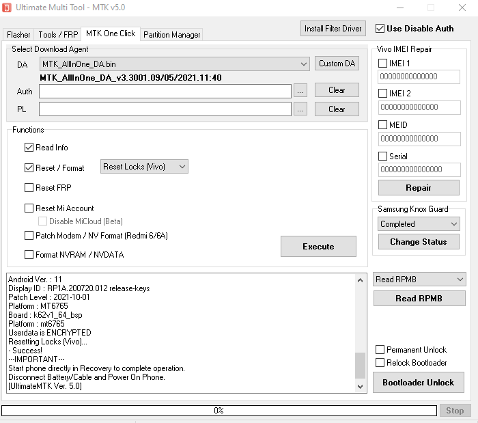Expand the Read RPMB dropdown

click(419, 279)
